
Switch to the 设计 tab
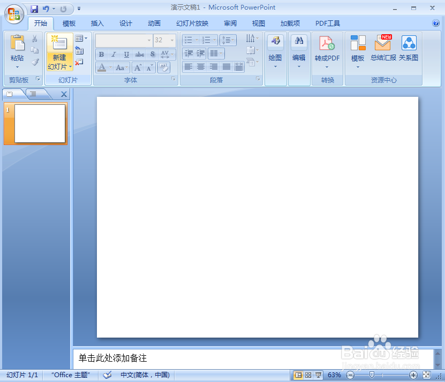[x=126, y=23]
